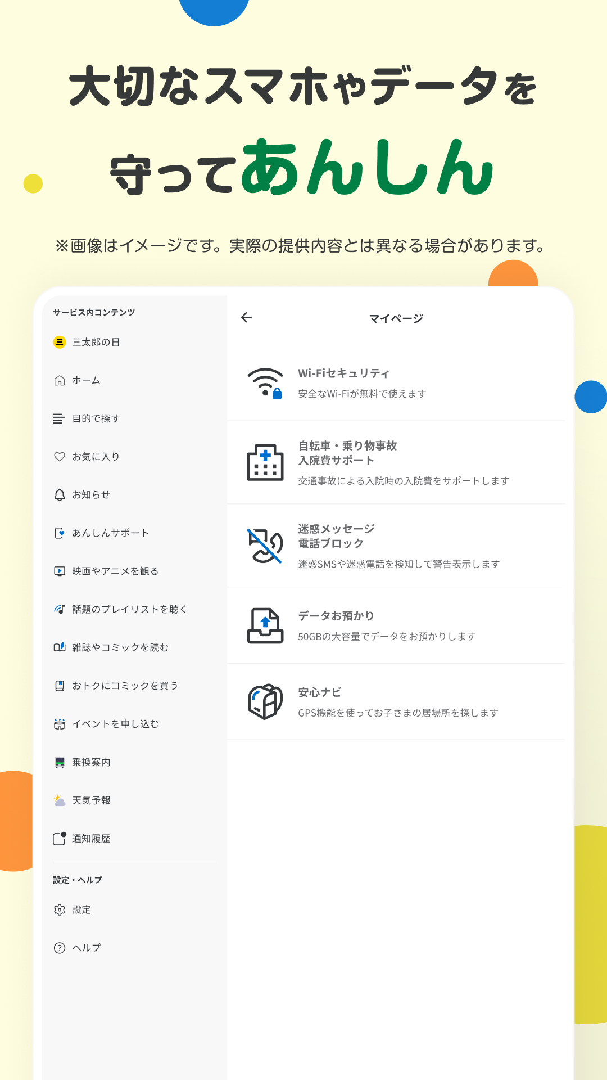Tap the house icon for ホーム
Viewport: 607px width, 1080px height.
[60, 380]
